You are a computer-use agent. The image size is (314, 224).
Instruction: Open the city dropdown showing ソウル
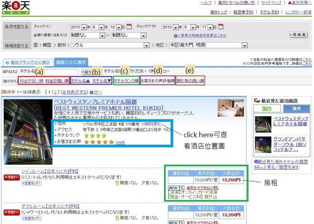pos(110,45)
